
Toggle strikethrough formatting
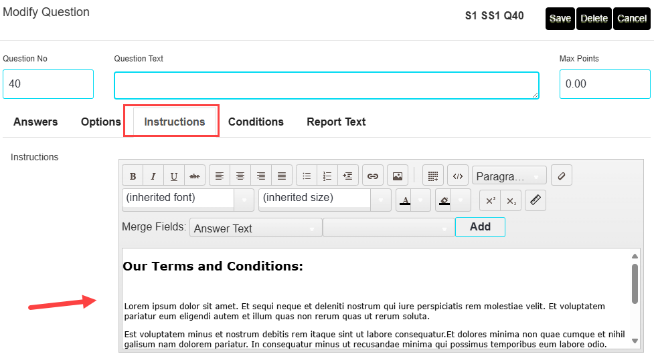coord(195,176)
